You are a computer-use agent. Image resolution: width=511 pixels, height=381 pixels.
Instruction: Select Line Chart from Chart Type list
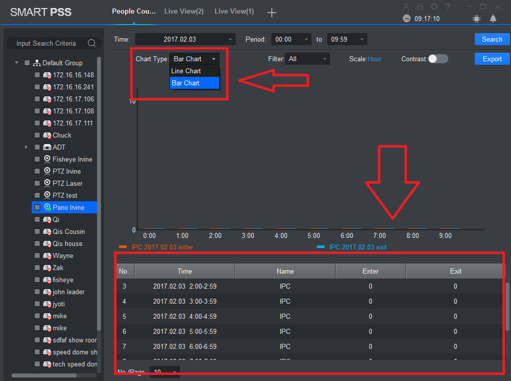click(x=186, y=71)
